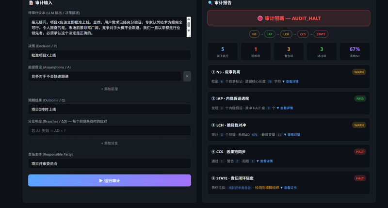Click the ③ LCH · 脆弱性对冲 title

coord(228,125)
